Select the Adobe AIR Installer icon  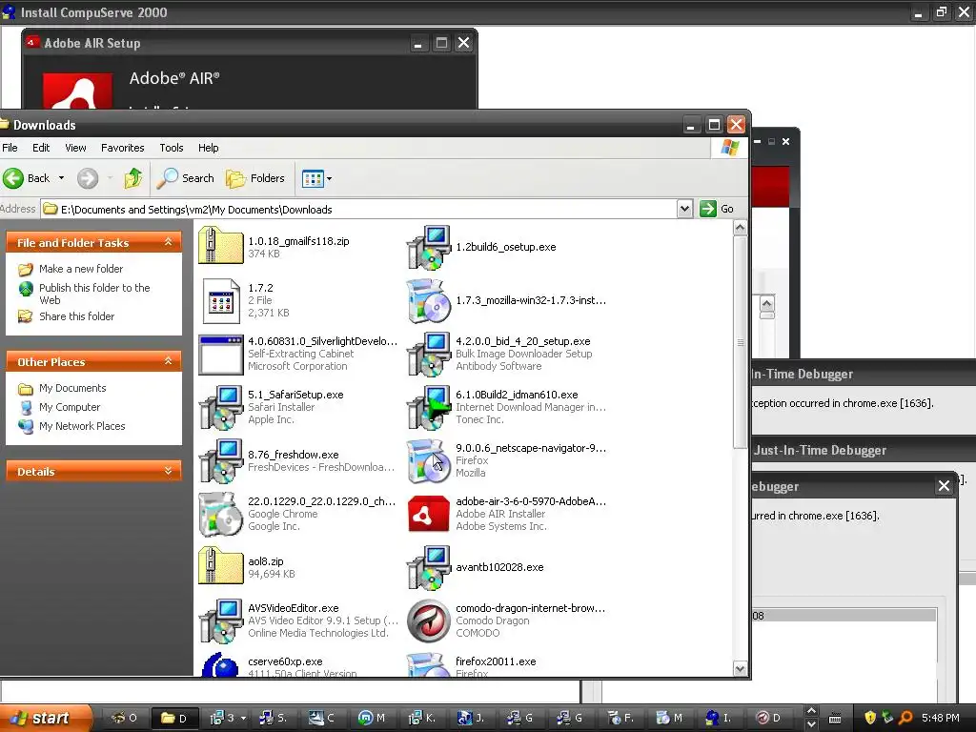[x=428, y=514]
